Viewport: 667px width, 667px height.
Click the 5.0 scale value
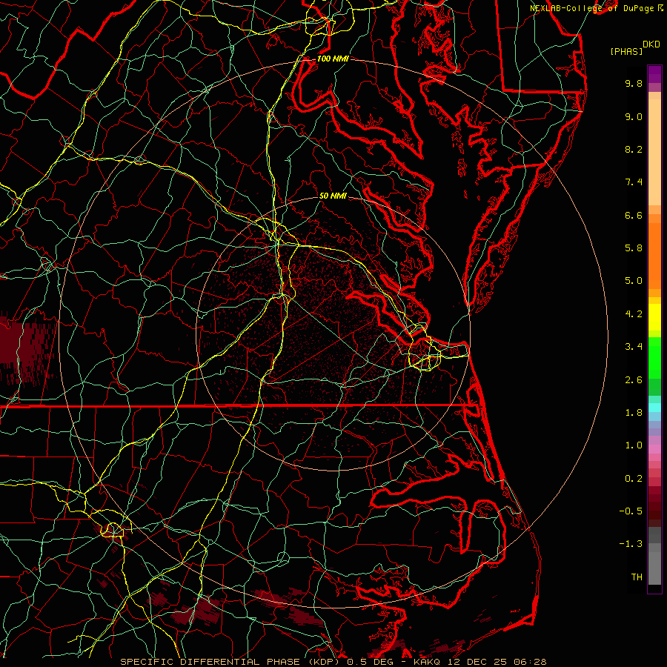click(634, 281)
